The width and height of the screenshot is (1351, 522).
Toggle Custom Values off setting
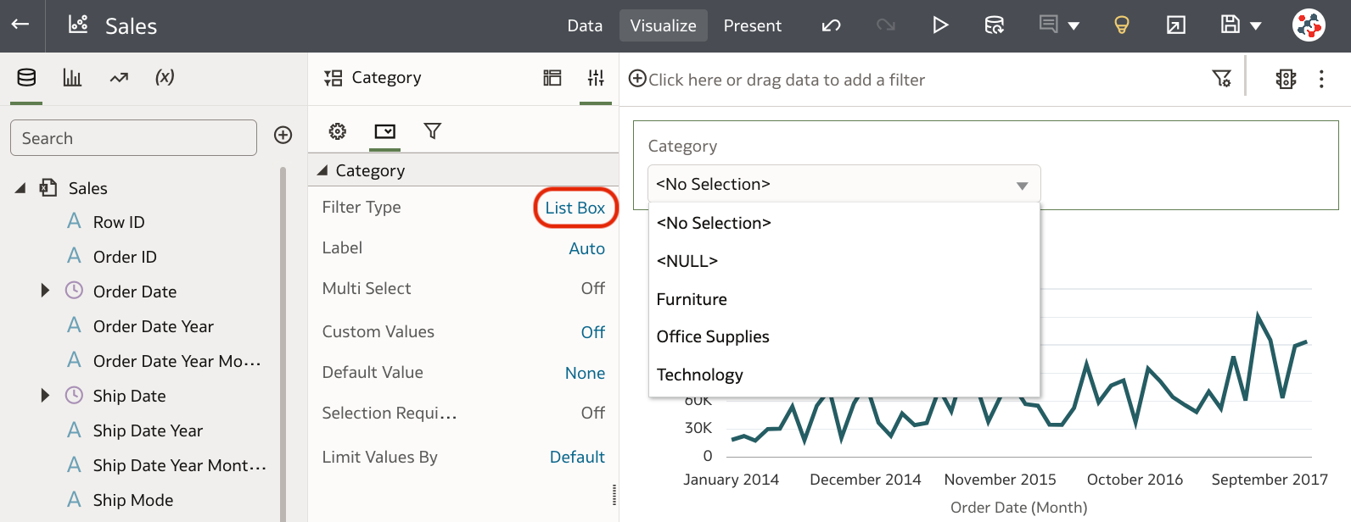[x=592, y=332]
